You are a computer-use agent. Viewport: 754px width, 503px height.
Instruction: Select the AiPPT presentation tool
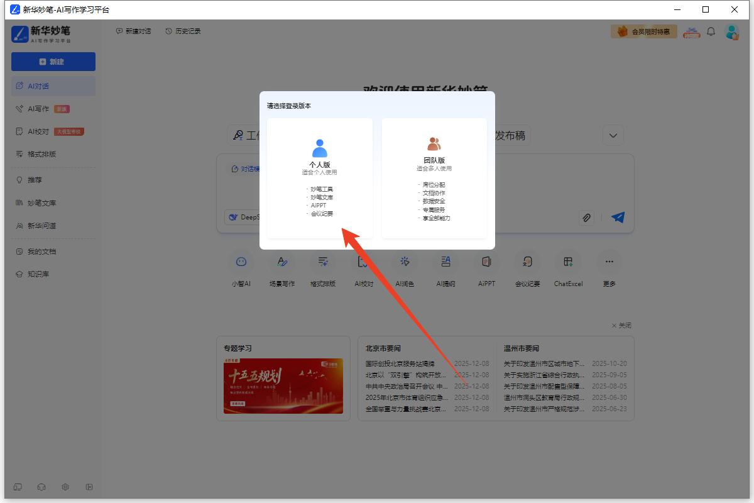[486, 268]
